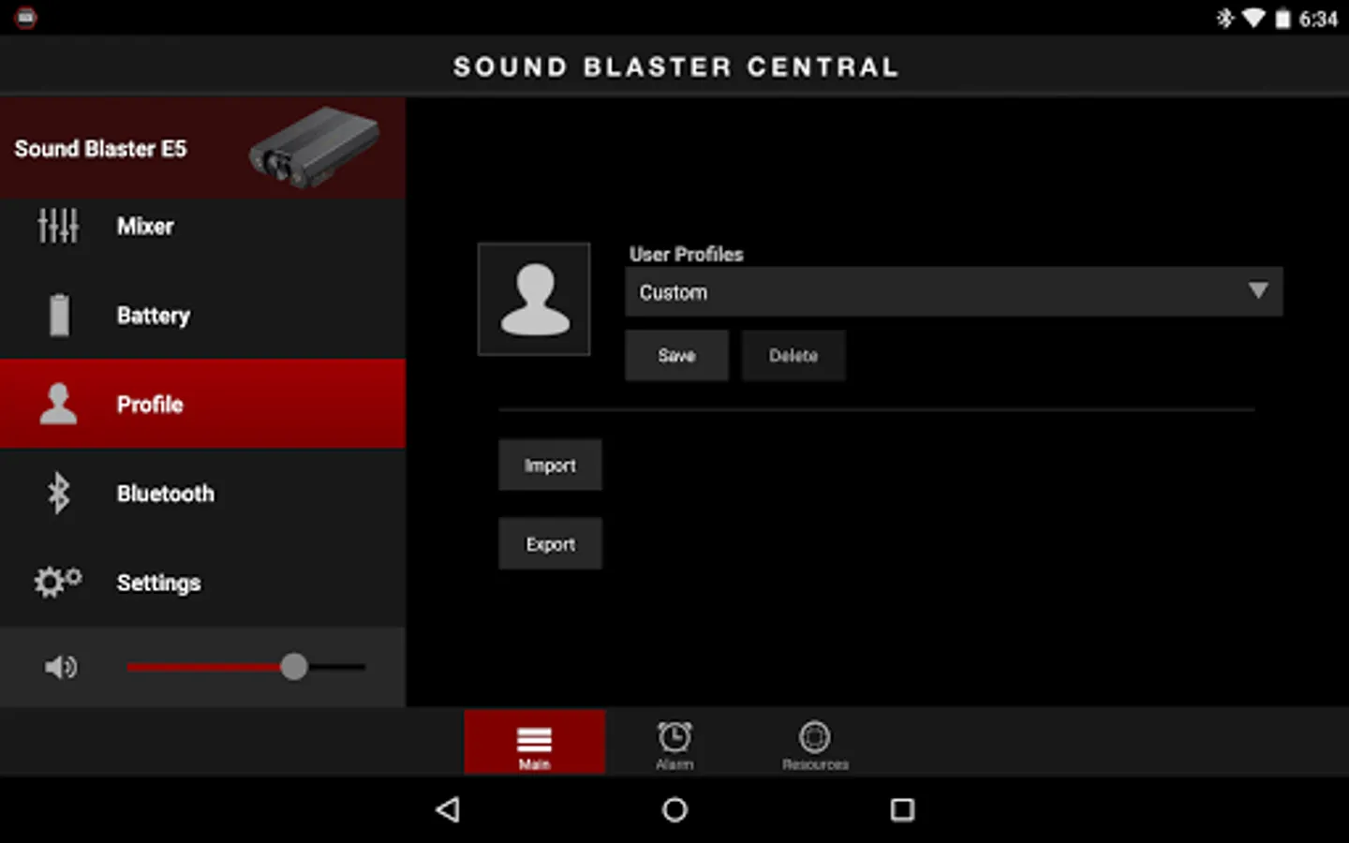Export the profile

tap(550, 543)
